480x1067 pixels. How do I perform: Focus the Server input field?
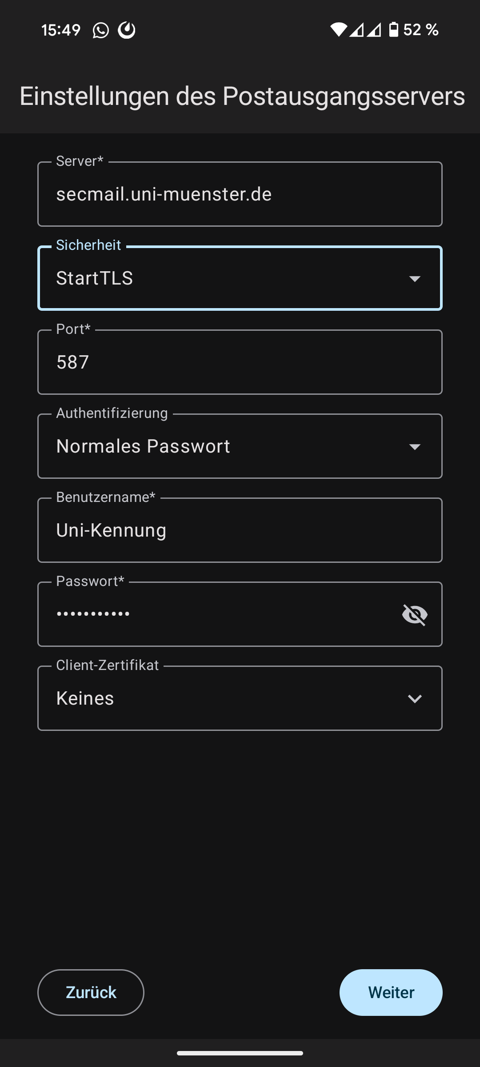[240, 194]
